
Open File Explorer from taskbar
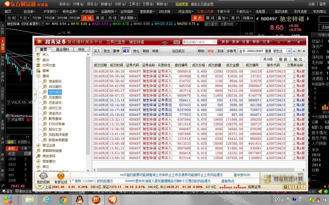[x=29, y=200]
